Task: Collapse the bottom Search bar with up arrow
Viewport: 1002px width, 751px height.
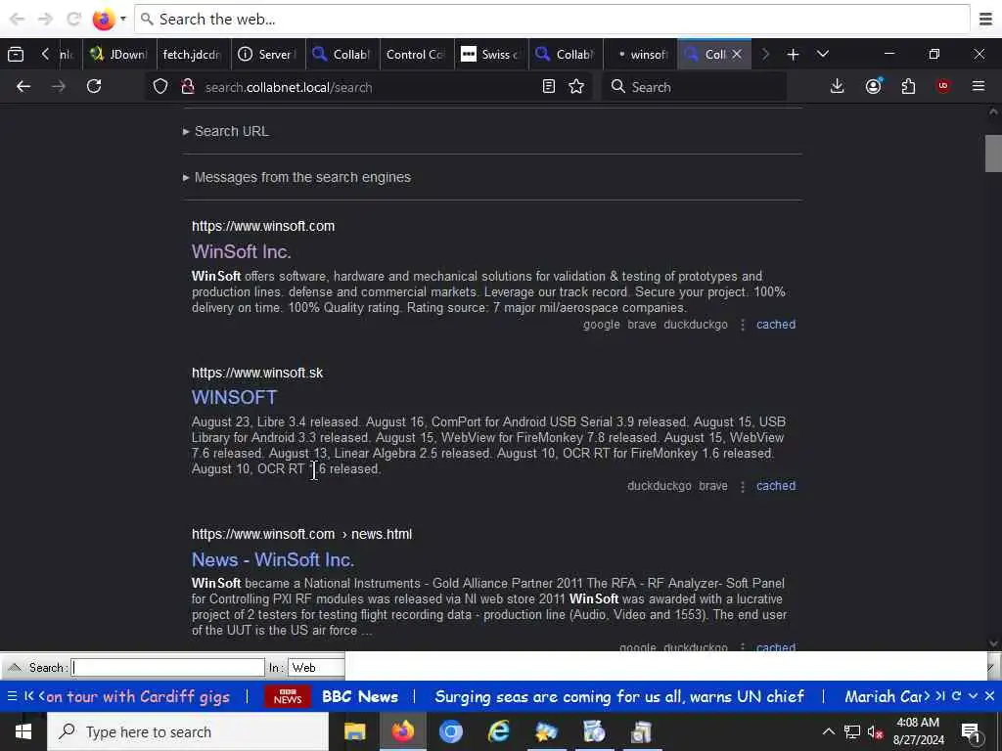Action: (14, 668)
